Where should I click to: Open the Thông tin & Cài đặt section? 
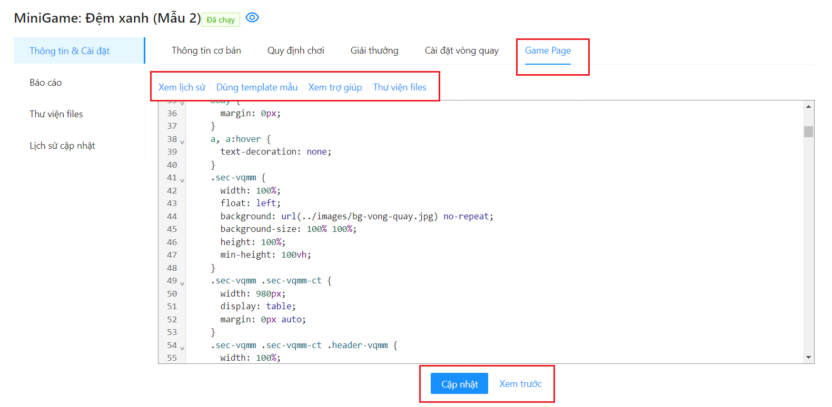tap(70, 51)
